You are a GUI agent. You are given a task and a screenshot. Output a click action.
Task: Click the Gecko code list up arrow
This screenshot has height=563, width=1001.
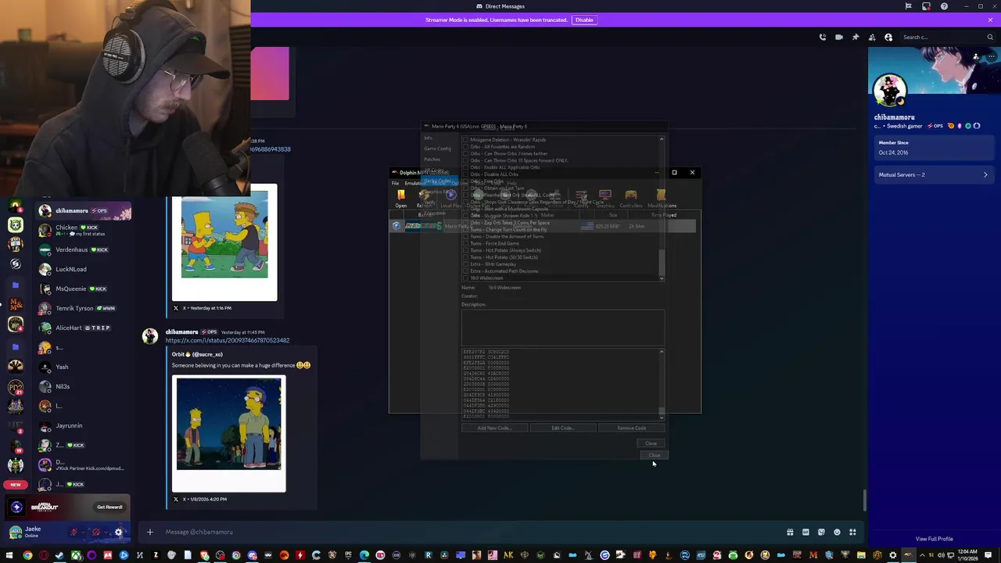[x=662, y=139]
